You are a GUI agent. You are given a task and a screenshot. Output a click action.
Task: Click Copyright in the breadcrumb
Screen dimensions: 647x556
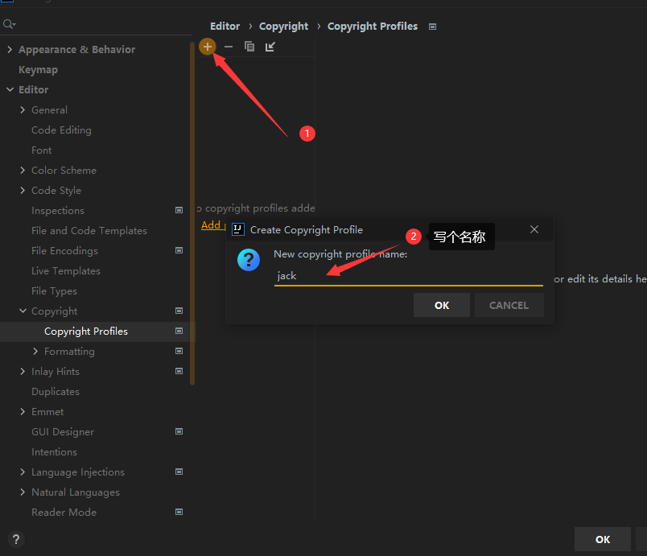[283, 27]
